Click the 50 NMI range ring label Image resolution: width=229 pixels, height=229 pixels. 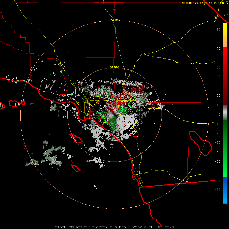pos(114,67)
